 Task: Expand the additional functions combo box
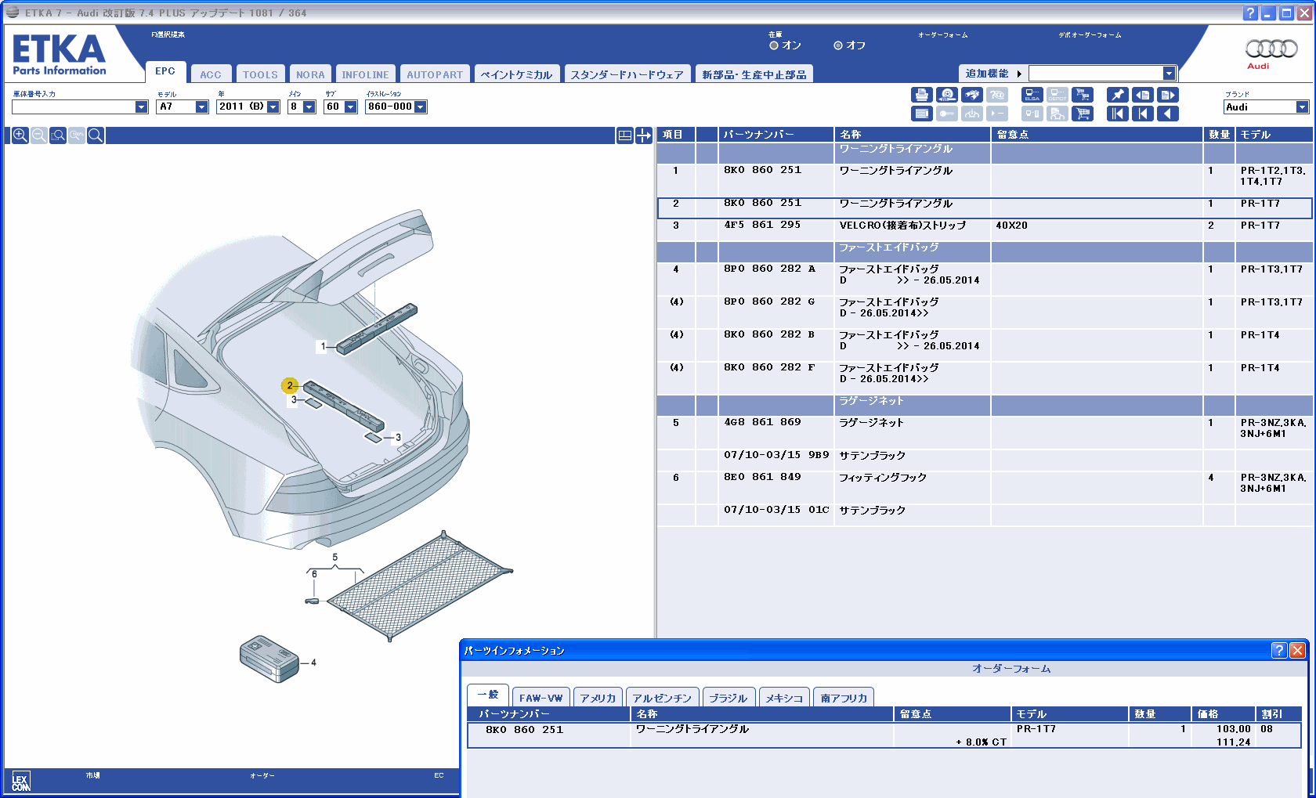(x=1169, y=74)
